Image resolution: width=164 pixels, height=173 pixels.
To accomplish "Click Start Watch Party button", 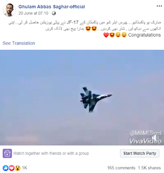I will [x=140, y=153].
